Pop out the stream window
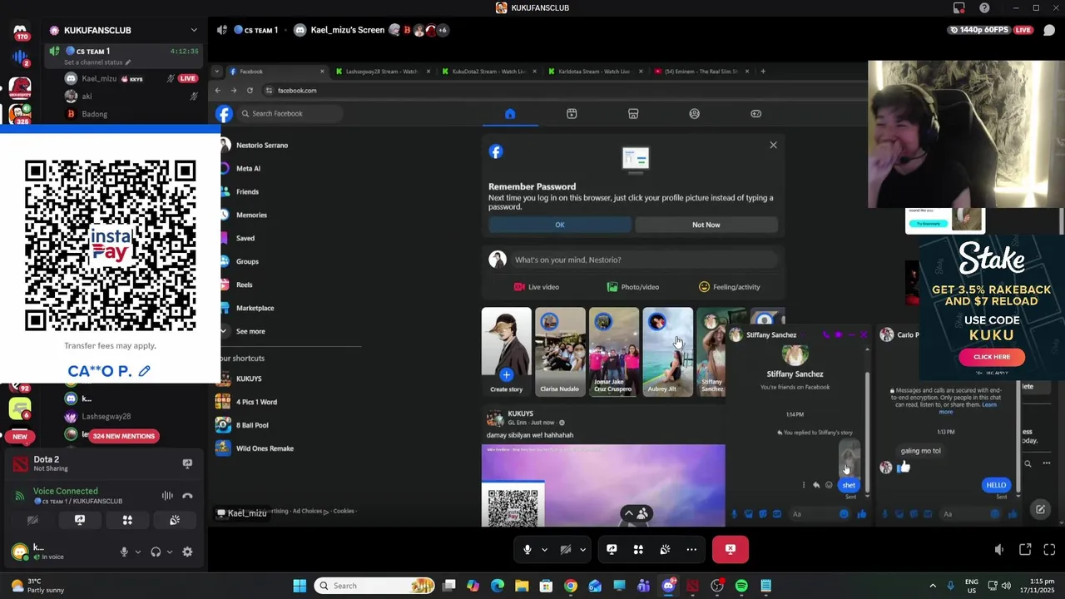The width and height of the screenshot is (1065, 599). pyautogui.click(x=1025, y=549)
